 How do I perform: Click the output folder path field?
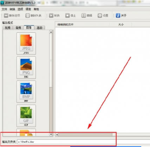pos(83,142)
